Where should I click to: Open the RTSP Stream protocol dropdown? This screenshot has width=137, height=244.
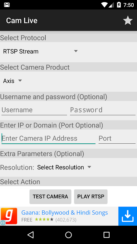tap(40, 51)
